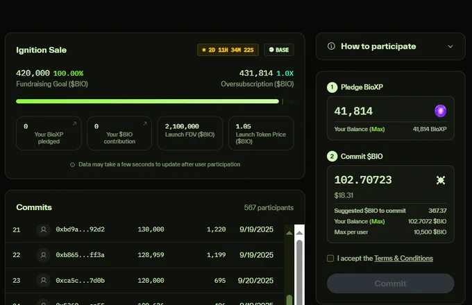Click the 431,814 Oversubscription value
This screenshot has width=472, height=305.
[x=256, y=73]
